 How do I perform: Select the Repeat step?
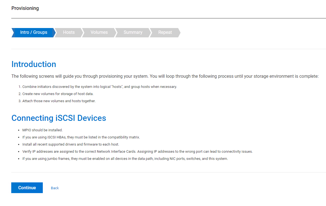[165, 32]
